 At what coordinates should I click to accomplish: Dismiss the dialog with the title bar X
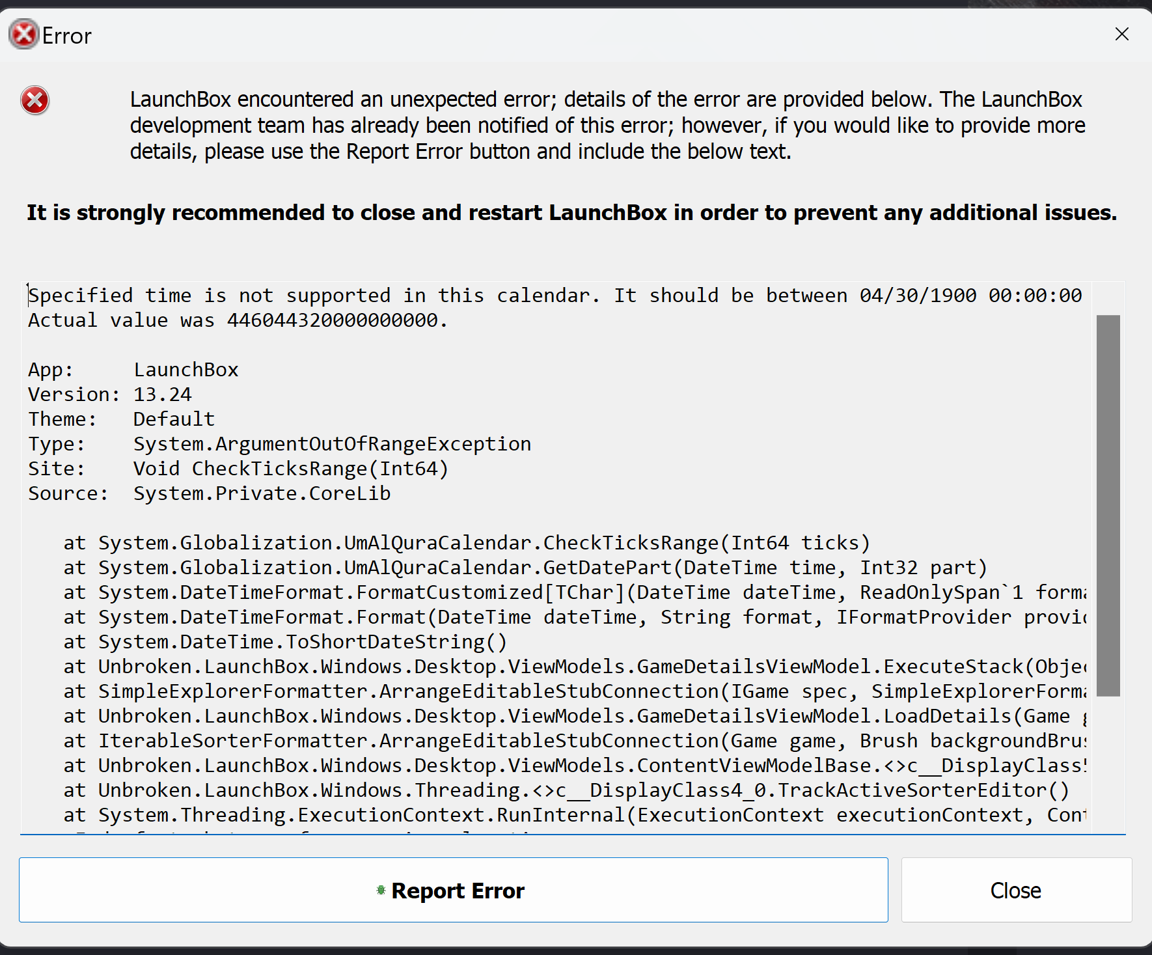pyautogui.click(x=1121, y=35)
